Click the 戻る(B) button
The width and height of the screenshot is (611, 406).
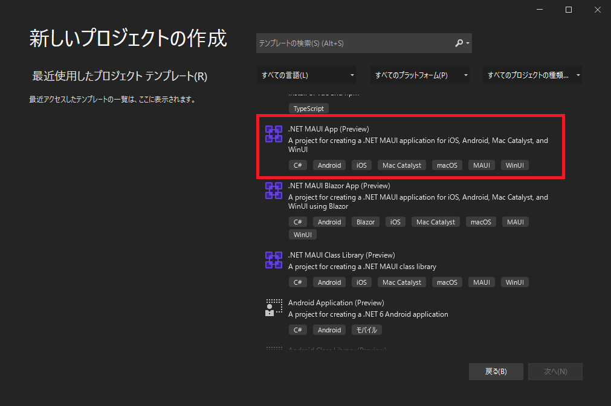(496, 372)
